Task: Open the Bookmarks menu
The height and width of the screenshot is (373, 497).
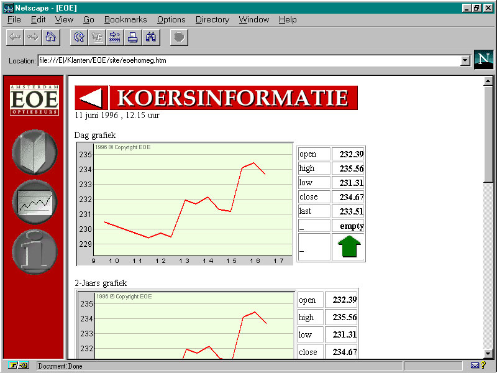Action: coord(125,20)
